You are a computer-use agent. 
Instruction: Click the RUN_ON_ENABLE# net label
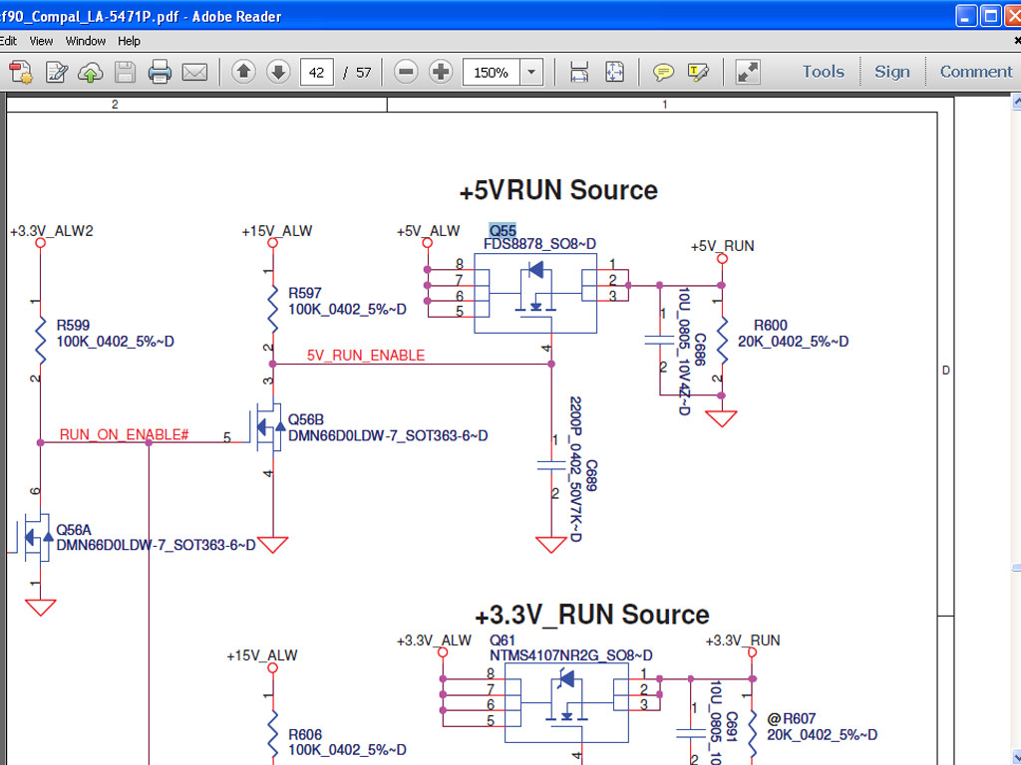click(124, 434)
